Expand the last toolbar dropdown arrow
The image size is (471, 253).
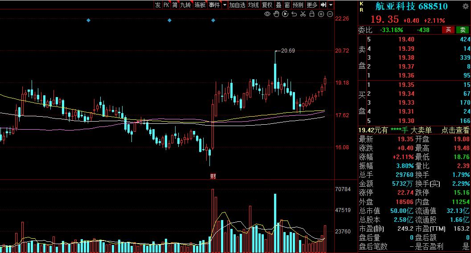pyautogui.click(x=331, y=5)
